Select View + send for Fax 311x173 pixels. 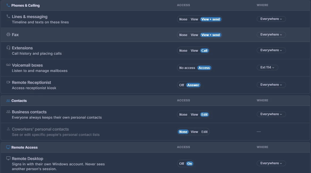211,35
